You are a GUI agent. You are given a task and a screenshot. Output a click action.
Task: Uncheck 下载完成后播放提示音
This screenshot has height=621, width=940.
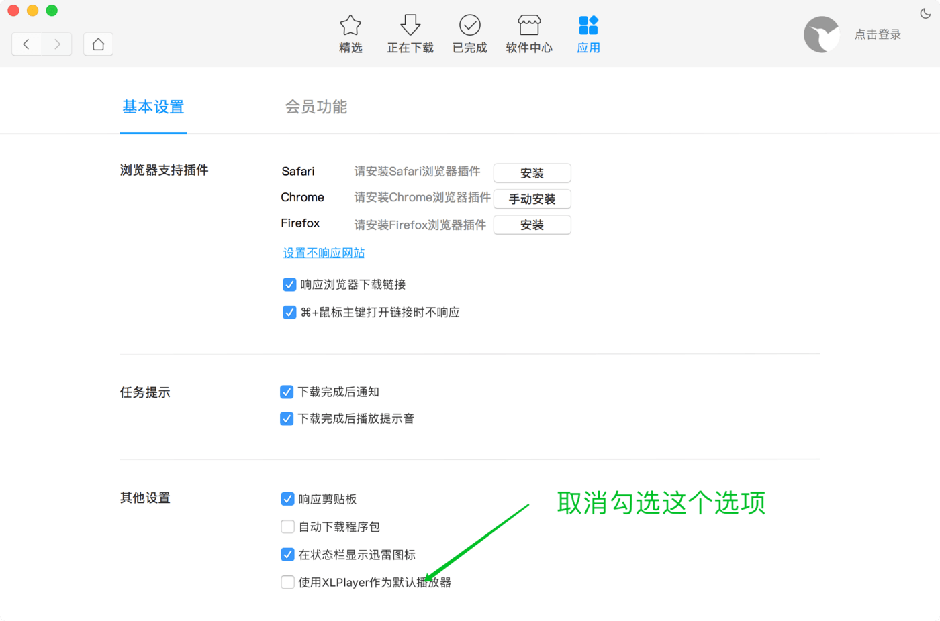point(287,419)
